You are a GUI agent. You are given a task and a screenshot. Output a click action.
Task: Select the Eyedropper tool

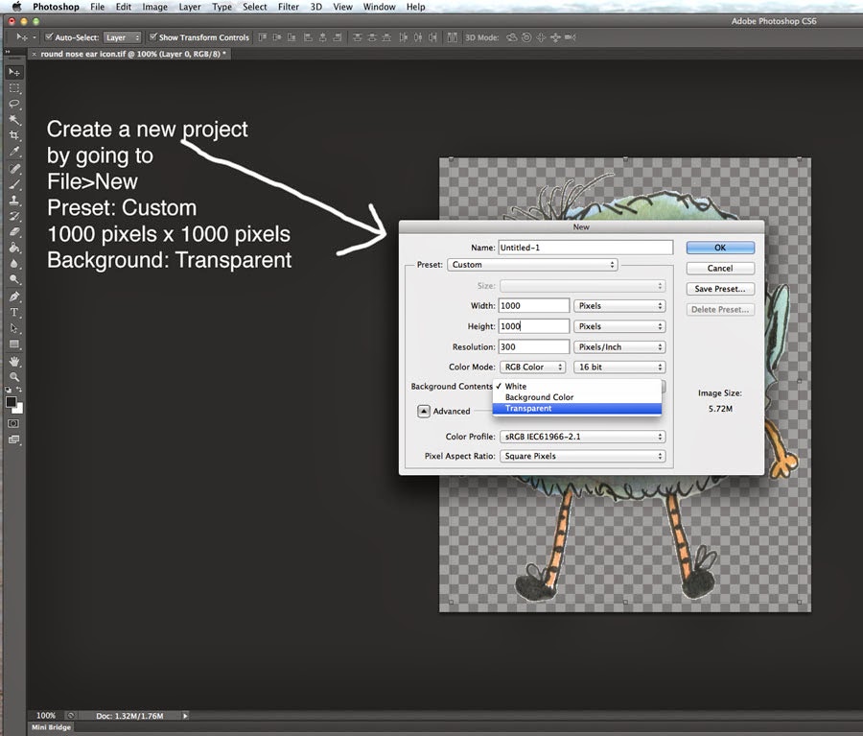tap(14, 151)
